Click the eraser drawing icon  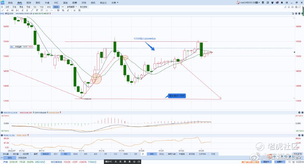coord(68,10)
